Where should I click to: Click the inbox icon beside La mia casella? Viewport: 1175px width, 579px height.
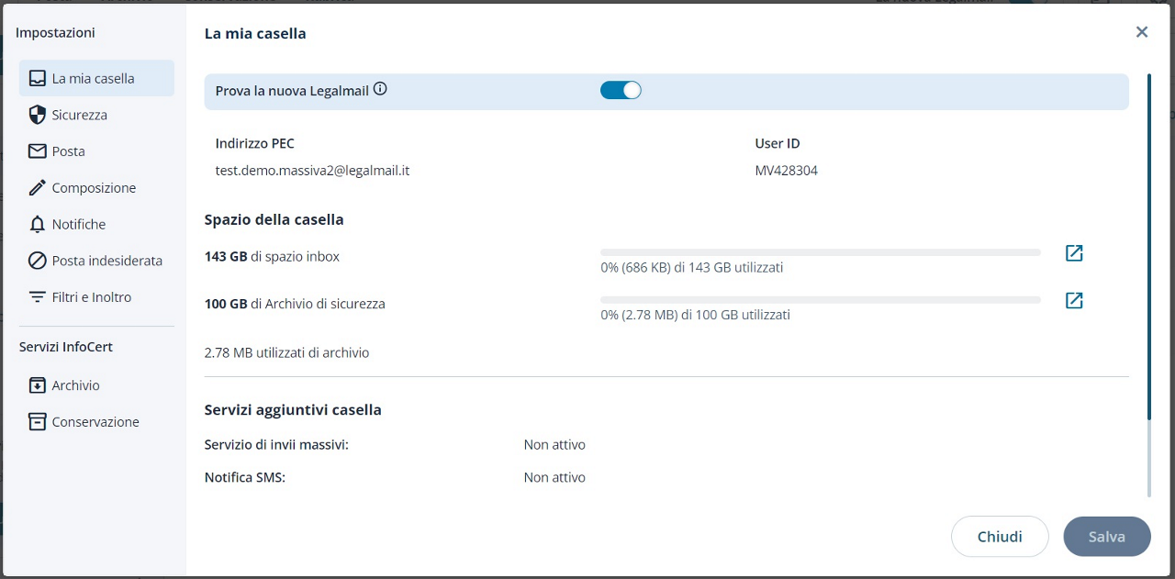[38, 79]
